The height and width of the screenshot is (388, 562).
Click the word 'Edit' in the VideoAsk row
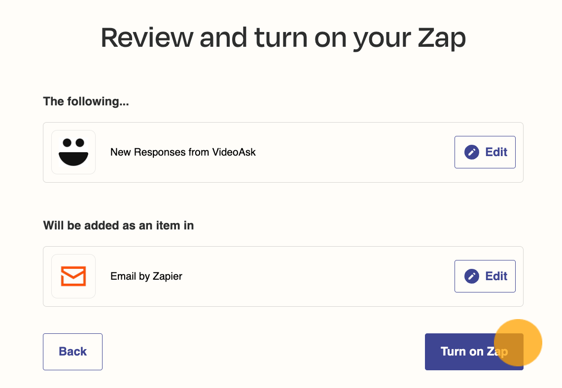click(496, 152)
